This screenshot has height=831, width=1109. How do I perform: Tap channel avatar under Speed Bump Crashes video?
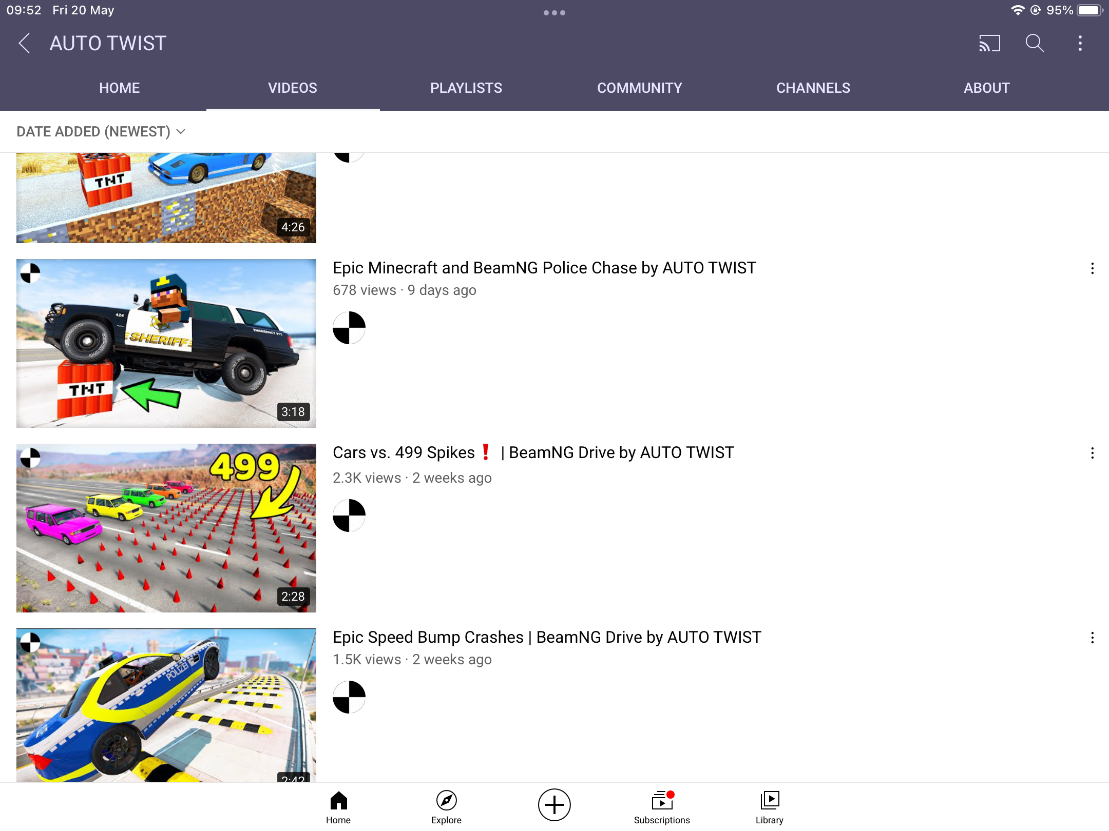pyautogui.click(x=349, y=697)
